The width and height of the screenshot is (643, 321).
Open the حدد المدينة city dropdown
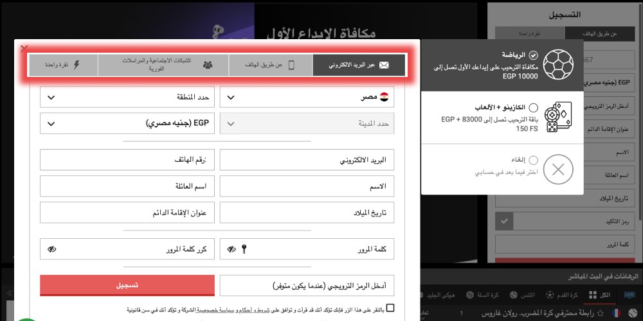click(307, 123)
